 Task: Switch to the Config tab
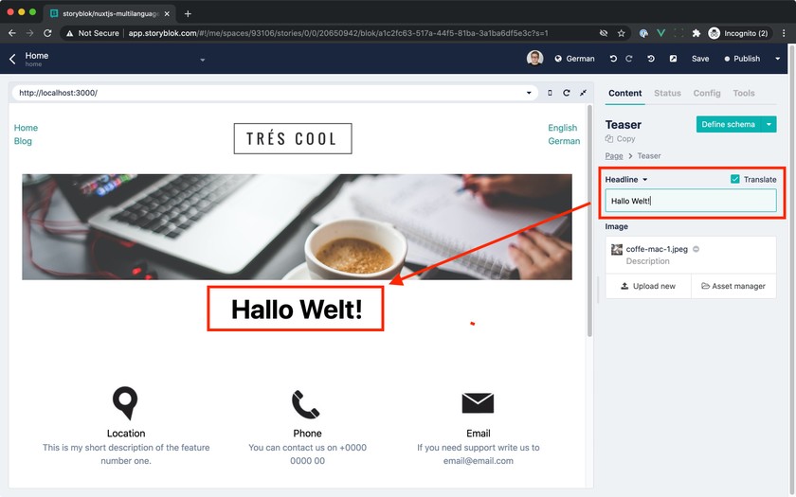point(707,94)
